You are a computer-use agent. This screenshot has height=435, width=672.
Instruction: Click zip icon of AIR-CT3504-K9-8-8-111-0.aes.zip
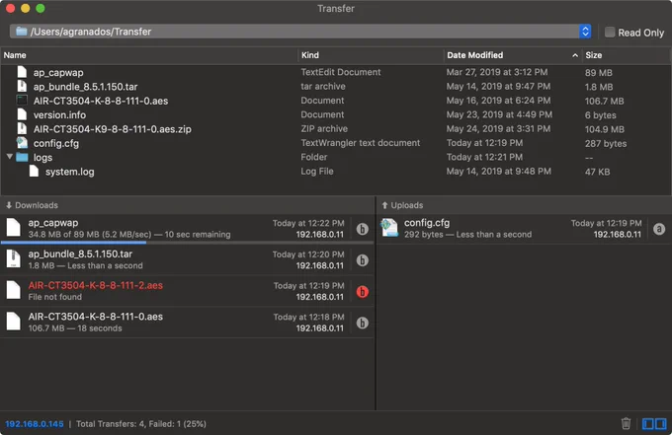pos(22,128)
